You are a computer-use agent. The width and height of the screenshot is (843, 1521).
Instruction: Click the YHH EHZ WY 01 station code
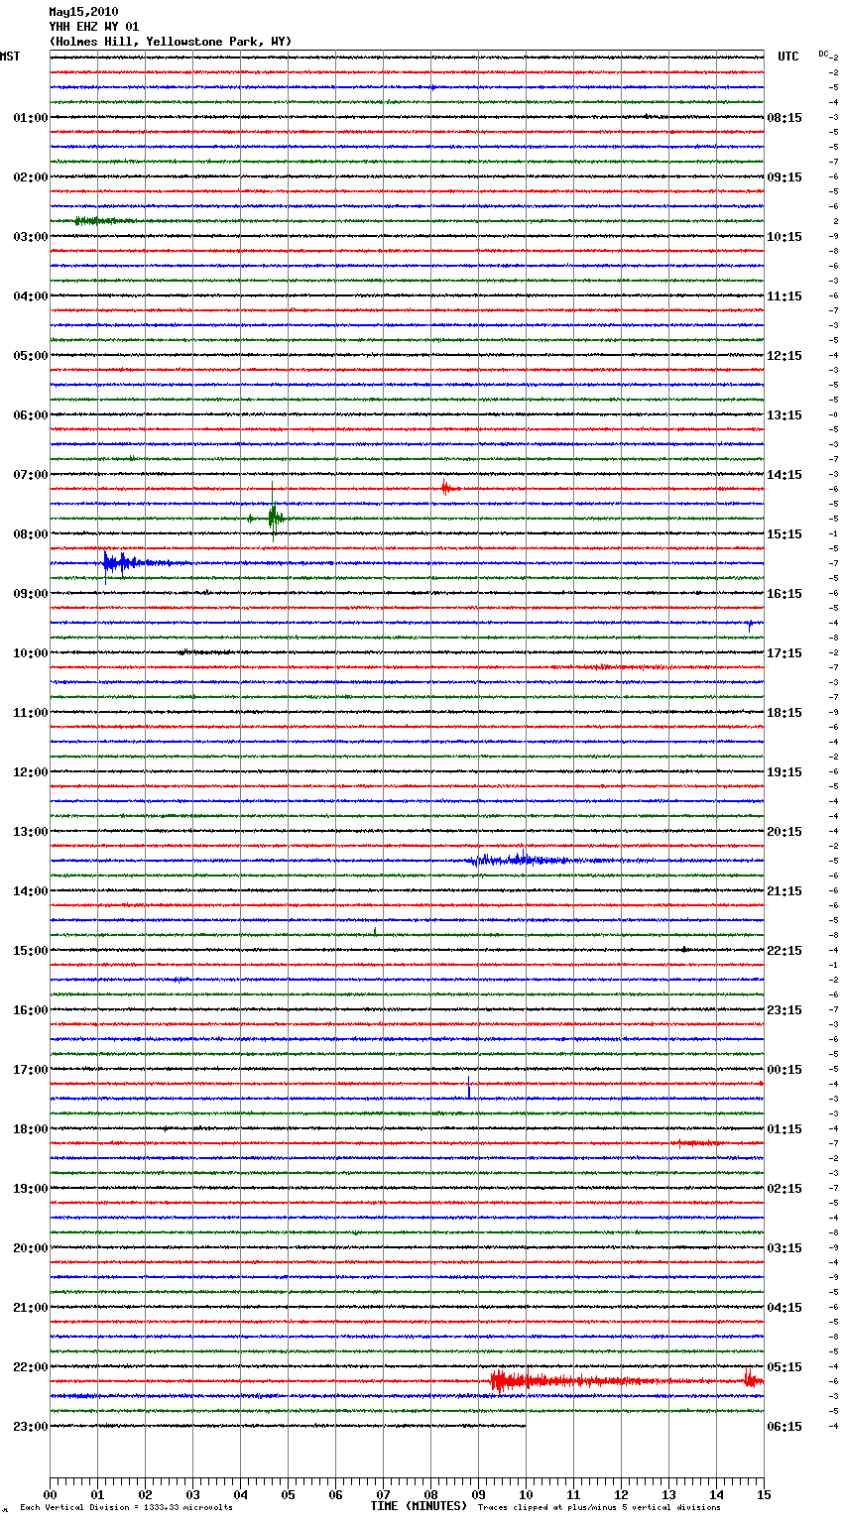pos(94,27)
